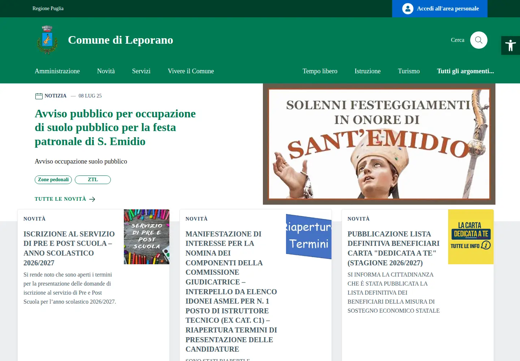
Task: Open the Novità menu item
Action: click(x=106, y=71)
